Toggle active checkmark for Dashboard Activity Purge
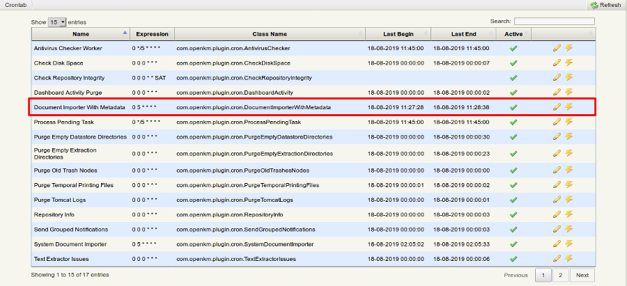Viewport: 627px width, 286px height. (513, 93)
